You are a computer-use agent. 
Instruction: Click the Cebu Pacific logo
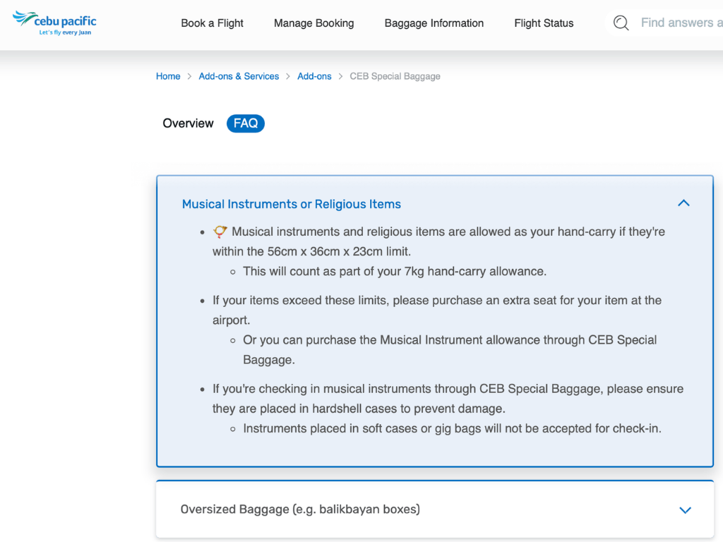pyautogui.click(x=54, y=23)
